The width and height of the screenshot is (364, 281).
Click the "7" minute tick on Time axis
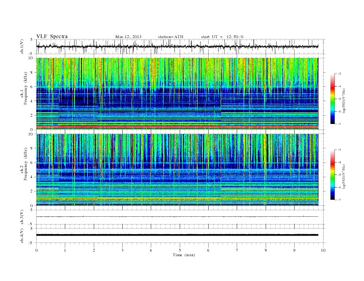tap(237, 250)
